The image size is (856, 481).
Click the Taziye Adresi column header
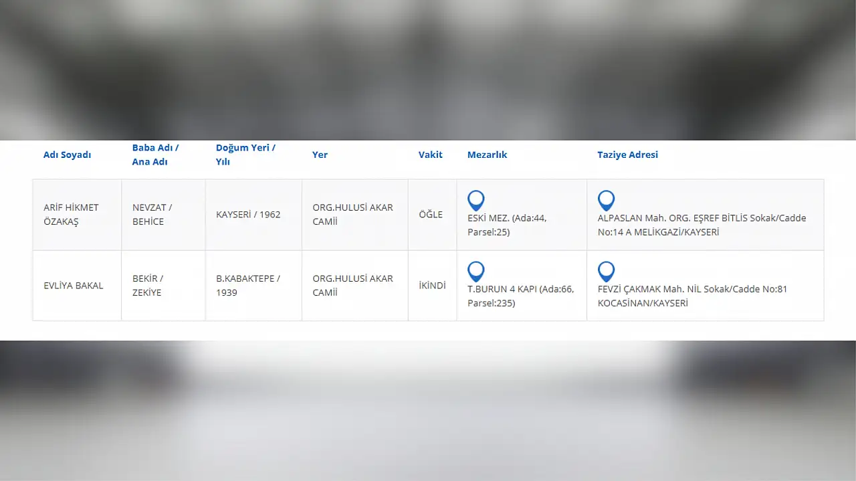[x=627, y=155]
